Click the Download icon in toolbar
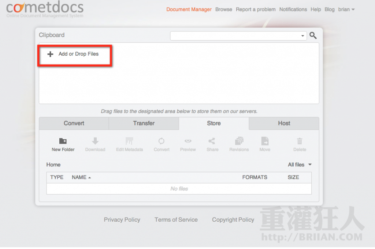The image size is (375, 249). [95, 142]
